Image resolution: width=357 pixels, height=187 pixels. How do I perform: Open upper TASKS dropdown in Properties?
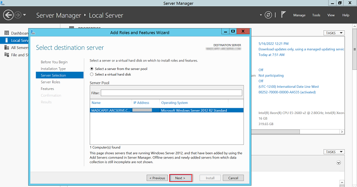pyautogui.click(x=334, y=33)
